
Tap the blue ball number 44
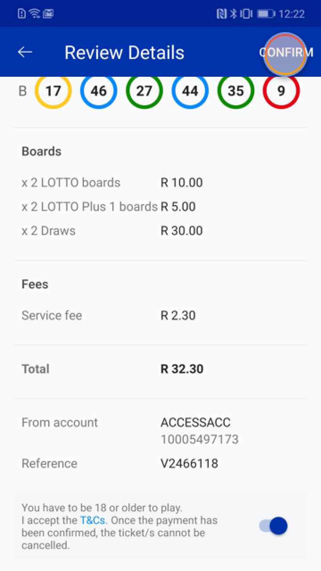pyautogui.click(x=190, y=91)
